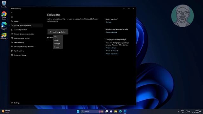Maximize the Windows Security window
Screen dimensions: 203x114
tap(129, 9)
